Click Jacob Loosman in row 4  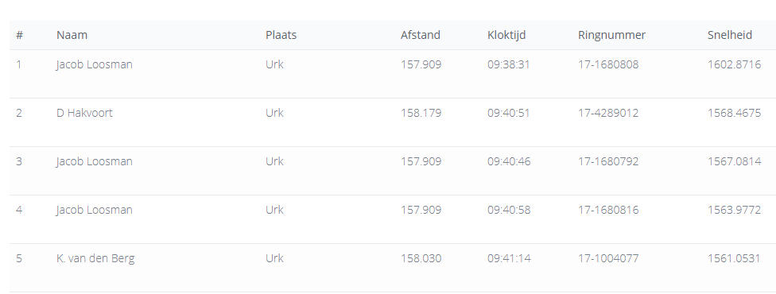[94, 210]
